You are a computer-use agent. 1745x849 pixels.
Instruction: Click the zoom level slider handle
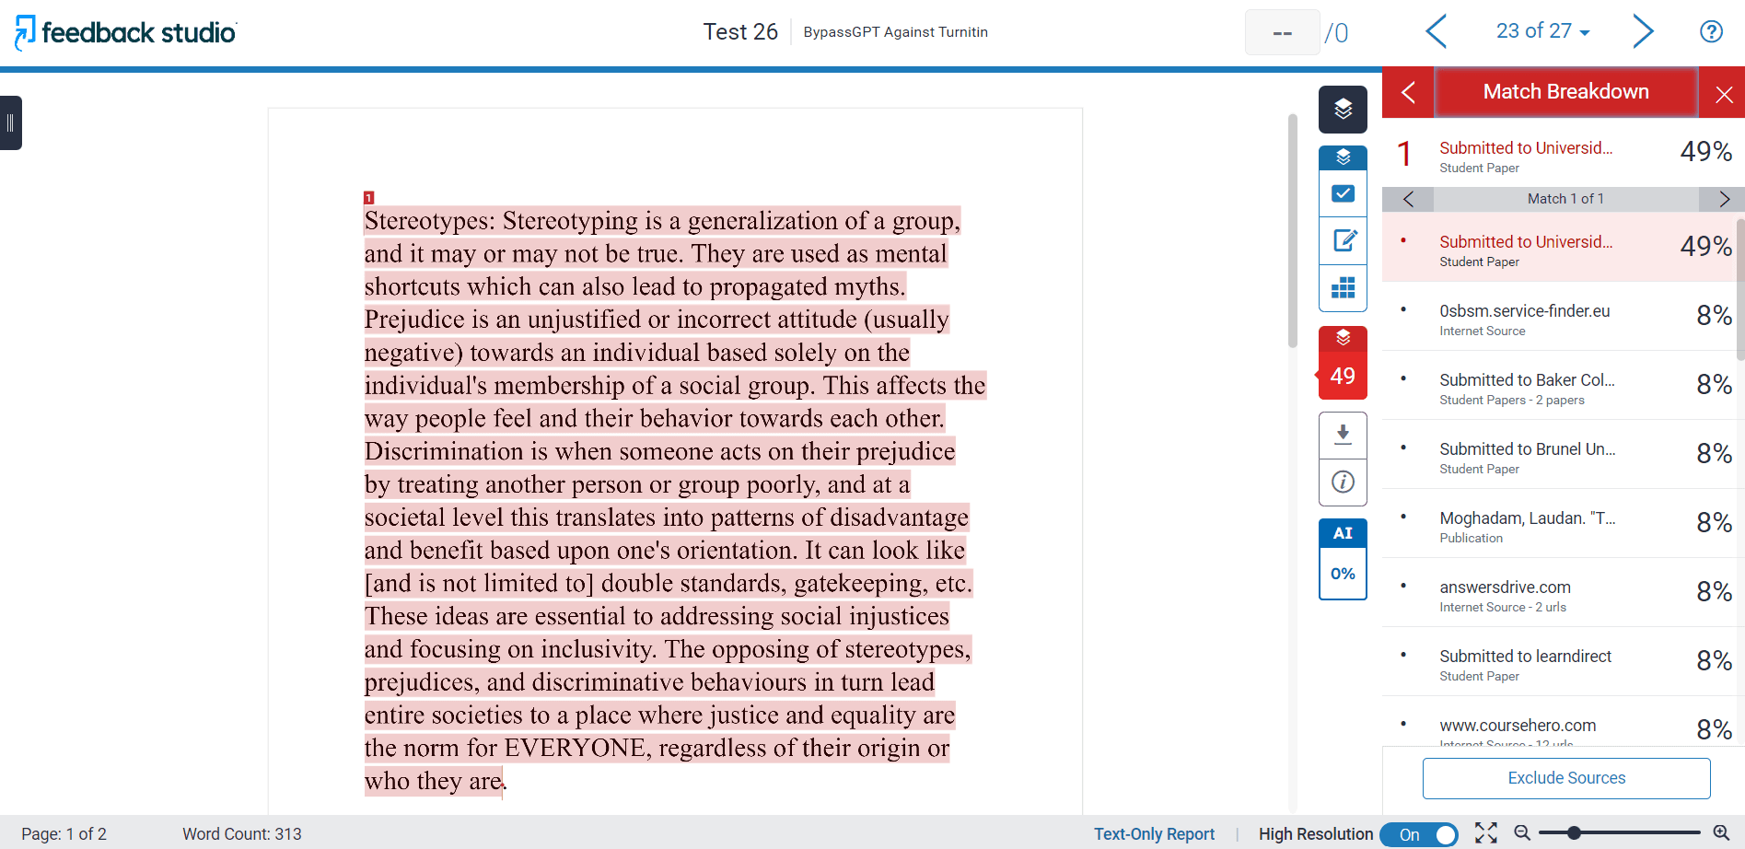pyautogui.click(x=1574, y=833)
